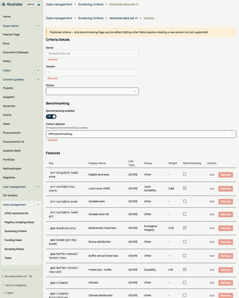Viewport: 239px width, 298px height.
Task: Open Question Bank in sidebar
Action: (x=12, y=151)
